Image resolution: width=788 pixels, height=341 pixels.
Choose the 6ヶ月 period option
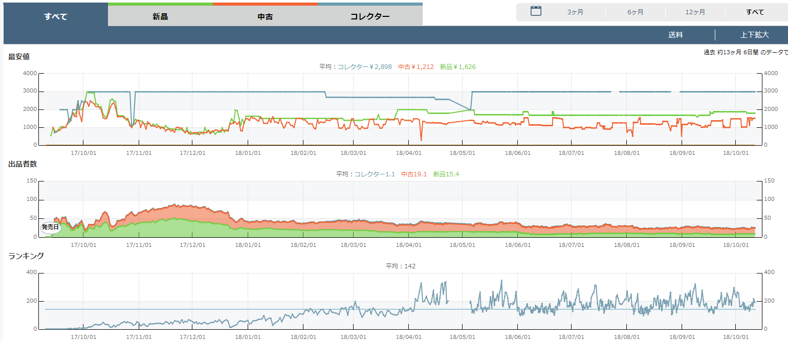click(636, 12)
